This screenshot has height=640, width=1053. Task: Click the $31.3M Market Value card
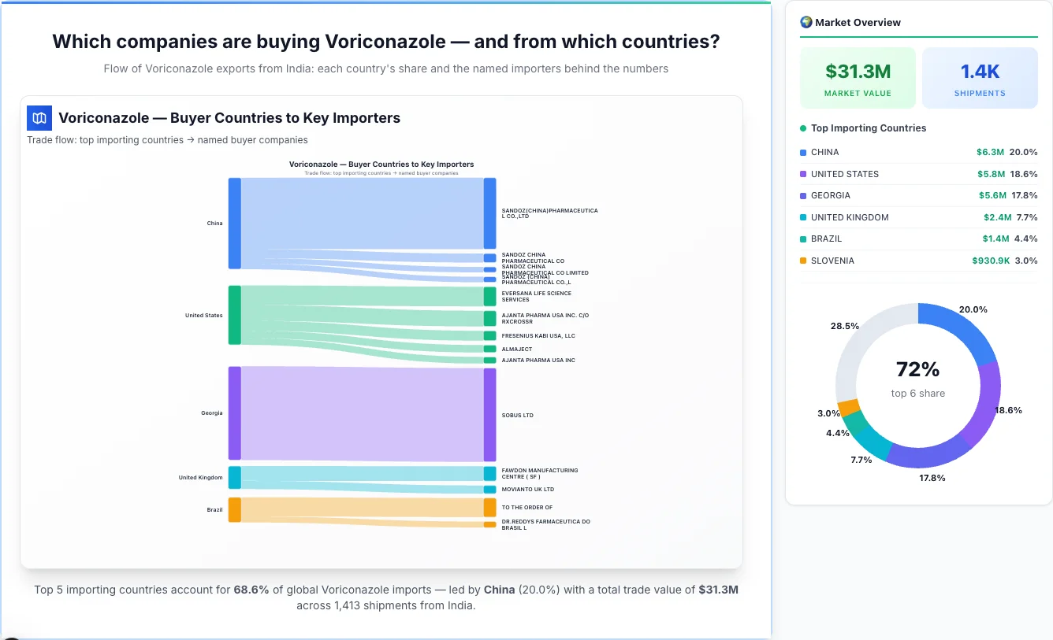(x=858, y=77)
